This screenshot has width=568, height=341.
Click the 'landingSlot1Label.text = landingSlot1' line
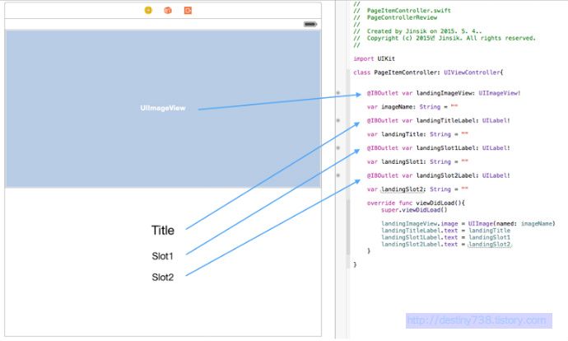(445, 237)
